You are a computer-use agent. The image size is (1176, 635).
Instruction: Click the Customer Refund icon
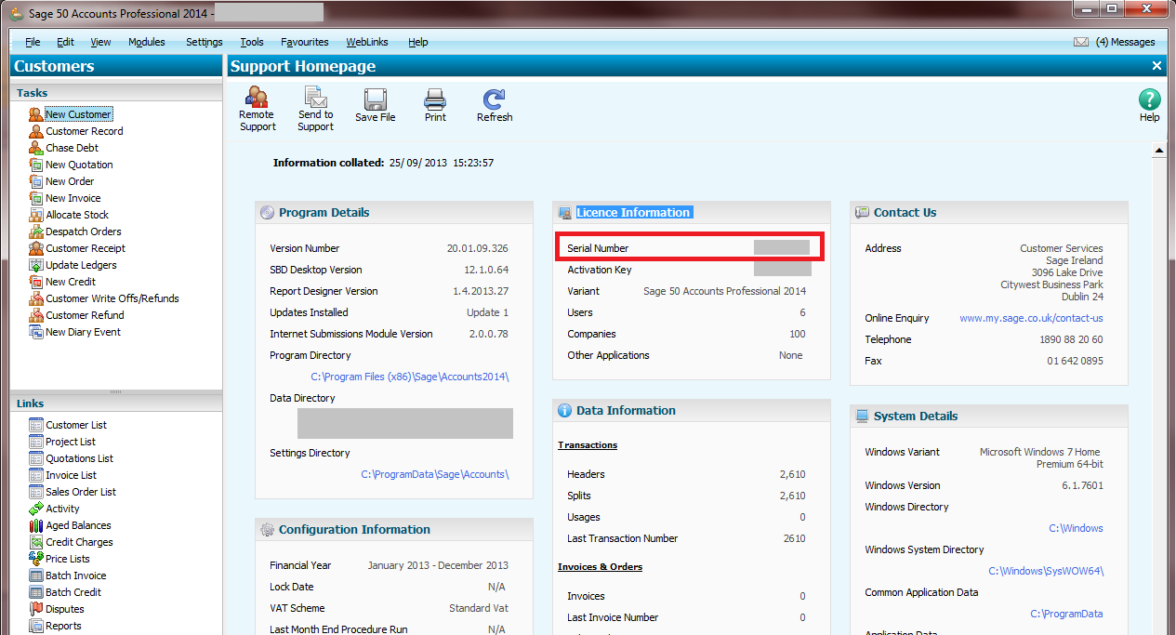[36, 315]
